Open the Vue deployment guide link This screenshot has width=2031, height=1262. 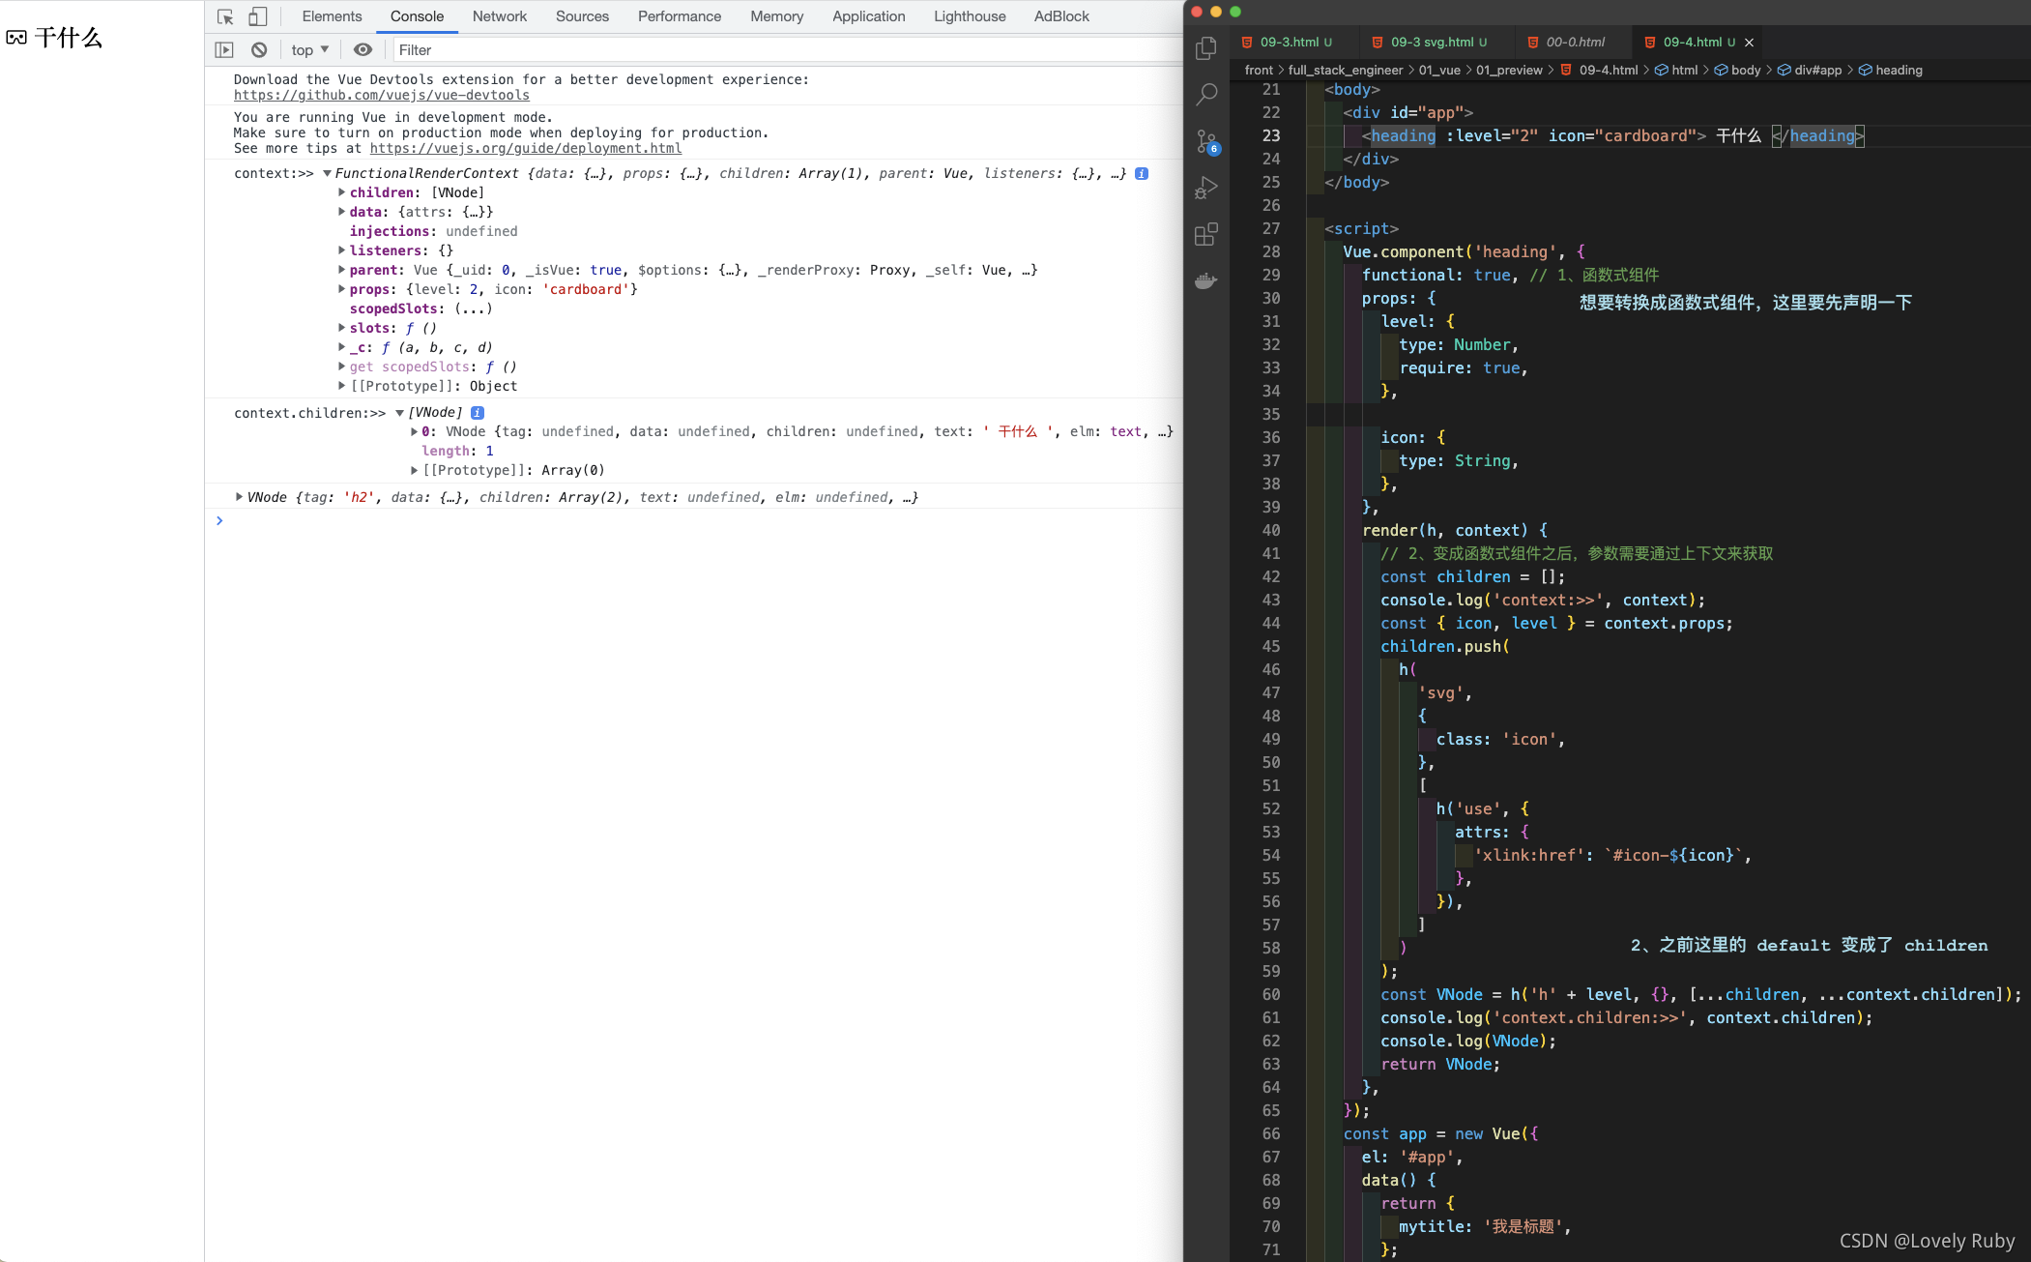coord(525,148)
